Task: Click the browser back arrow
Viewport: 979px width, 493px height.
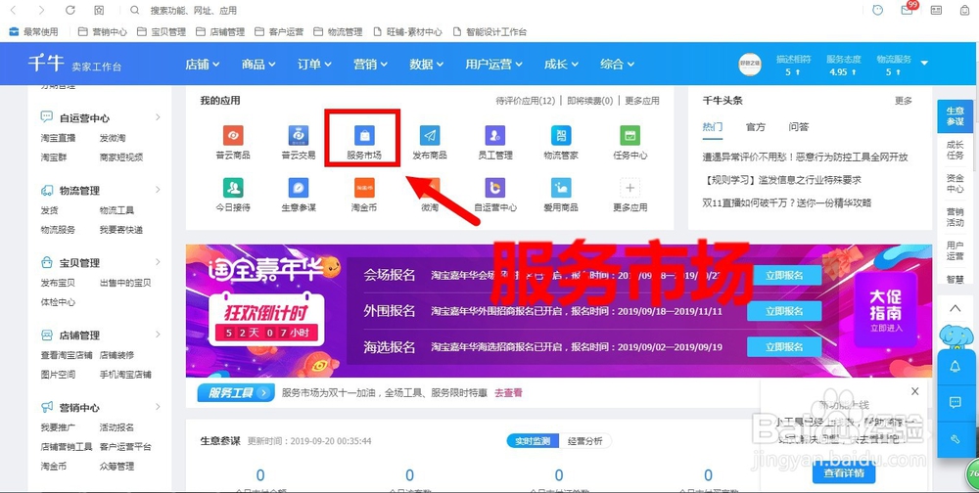Action: pos(13,10)
